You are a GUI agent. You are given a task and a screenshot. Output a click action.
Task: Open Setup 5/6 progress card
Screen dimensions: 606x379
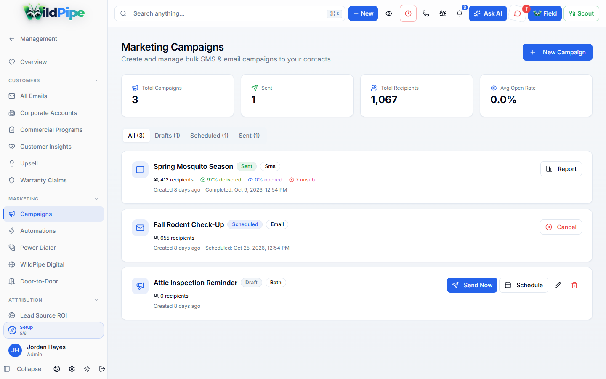[53, 330]
